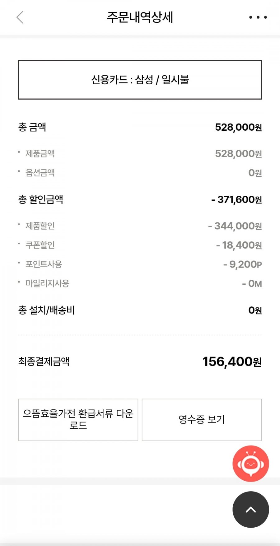Select the 옵션금액 line item

pos(40,173)
